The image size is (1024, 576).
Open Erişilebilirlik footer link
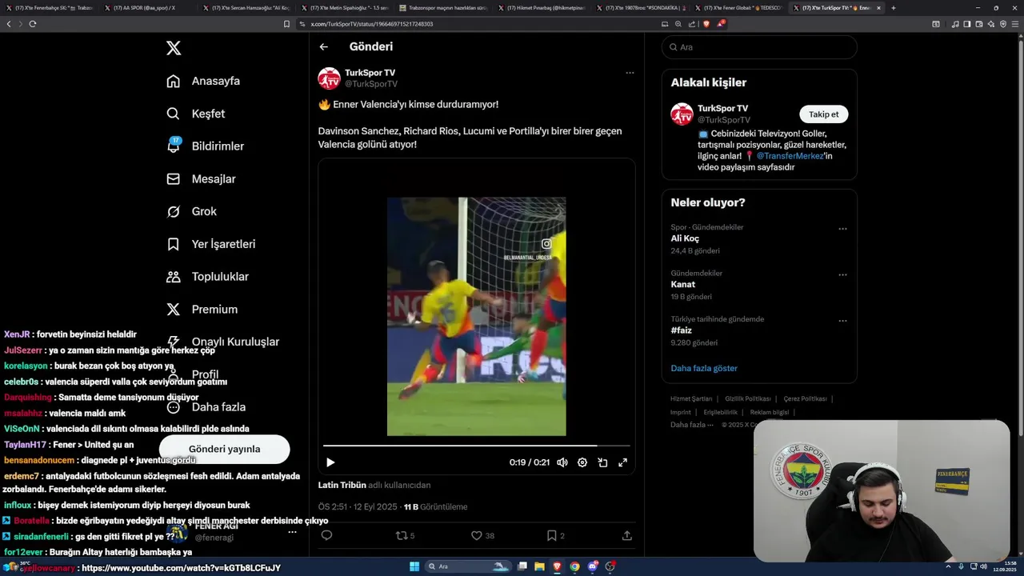click(721, 412)
